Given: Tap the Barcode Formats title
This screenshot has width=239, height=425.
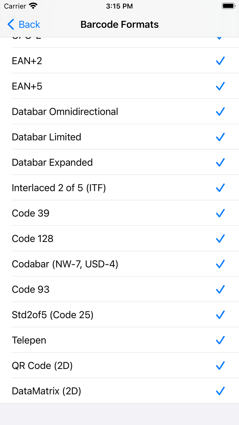Looking at the screenshot, I should click(x=119, y=25).
